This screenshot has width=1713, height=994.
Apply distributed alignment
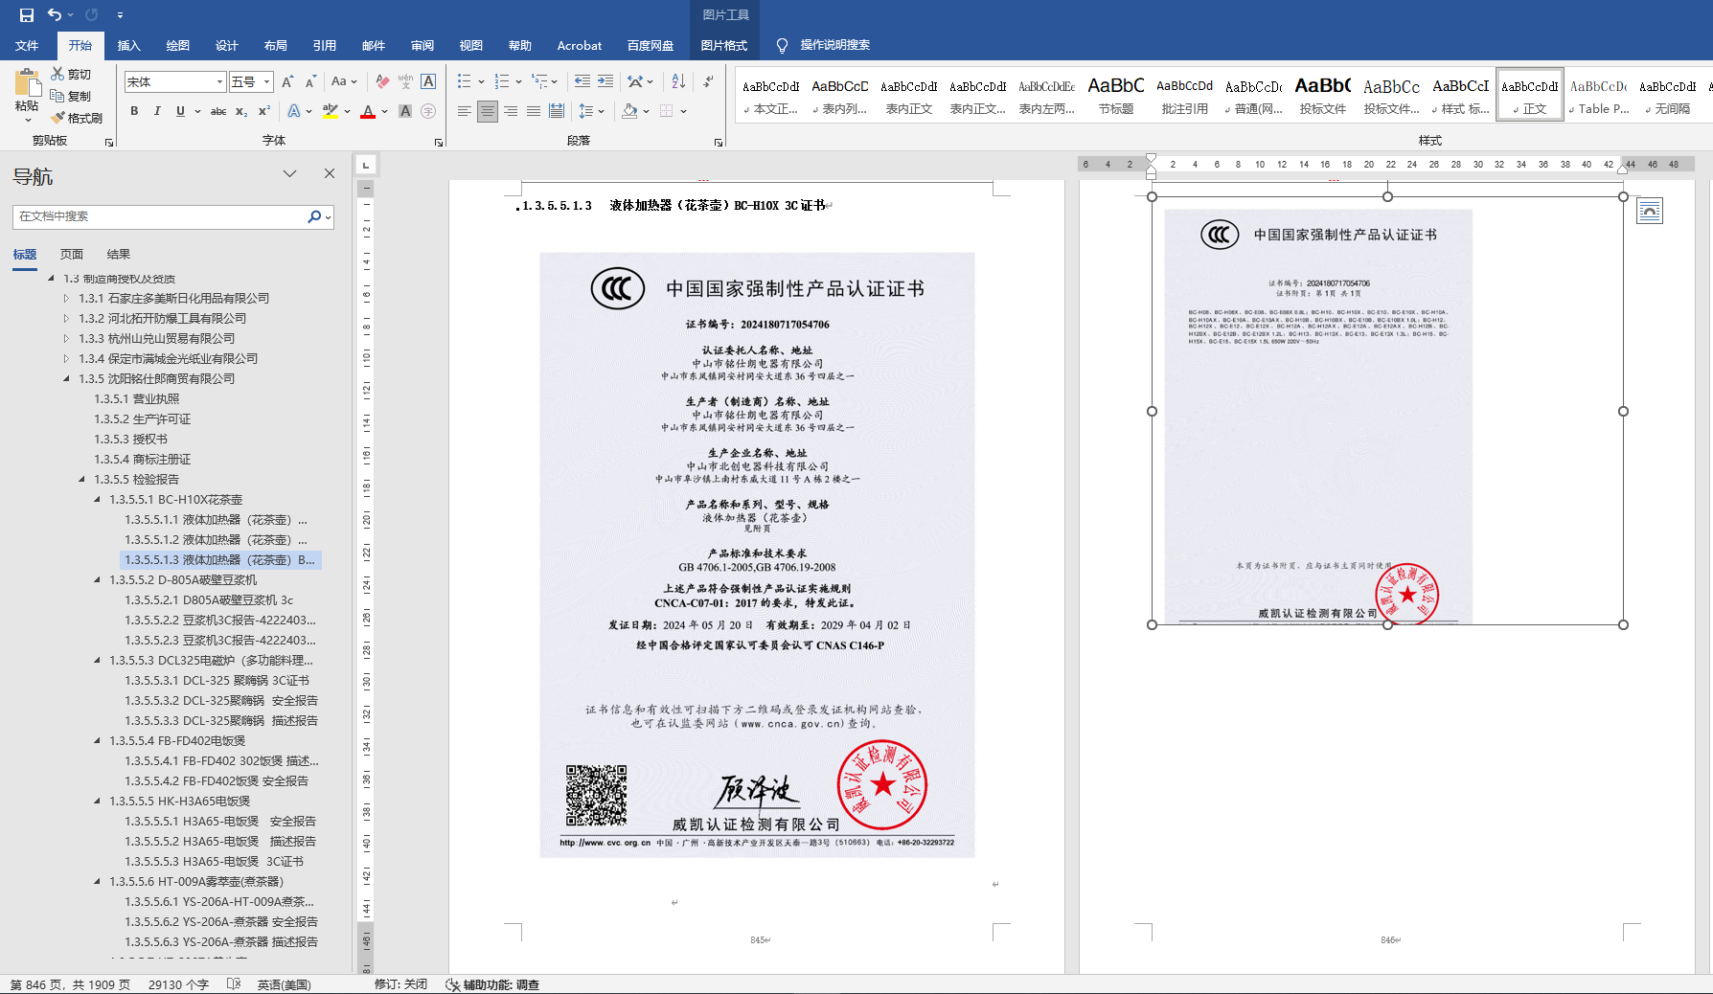coord(557,111)
